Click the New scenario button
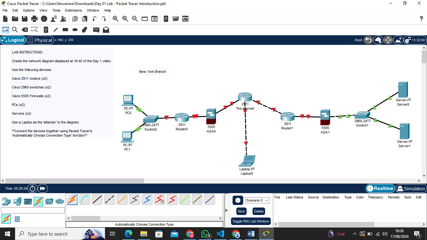This screenshot has width=427, height=240. 241,211
